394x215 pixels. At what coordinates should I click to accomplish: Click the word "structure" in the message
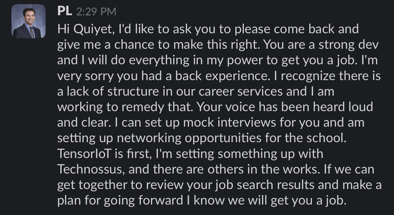[130, 92]
